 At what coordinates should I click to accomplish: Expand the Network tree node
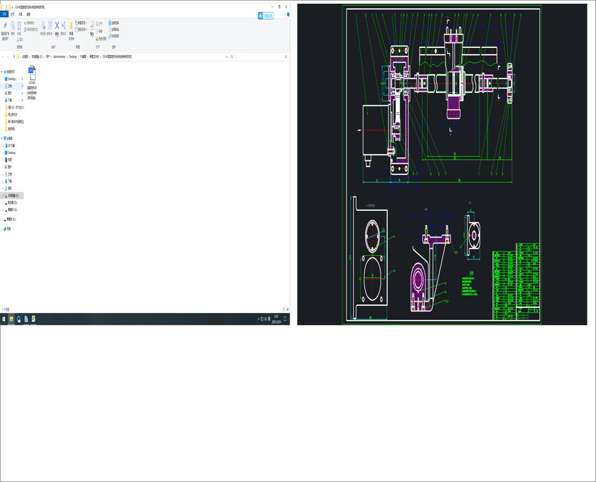(x=2, y=228)
